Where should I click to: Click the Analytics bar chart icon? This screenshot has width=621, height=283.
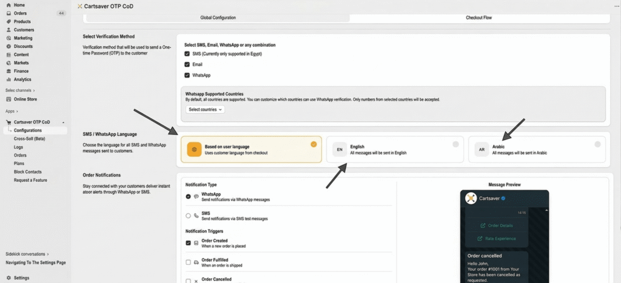click(8, 79)
